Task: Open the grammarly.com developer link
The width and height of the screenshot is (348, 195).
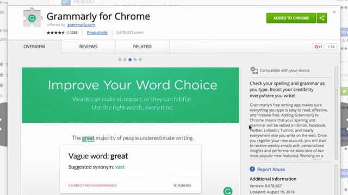Action: (81, 25)
